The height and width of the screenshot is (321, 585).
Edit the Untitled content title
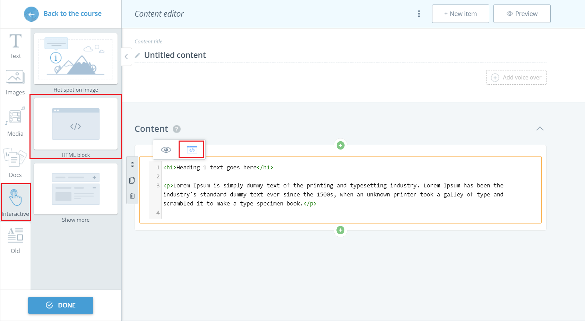tap(175, 55)
